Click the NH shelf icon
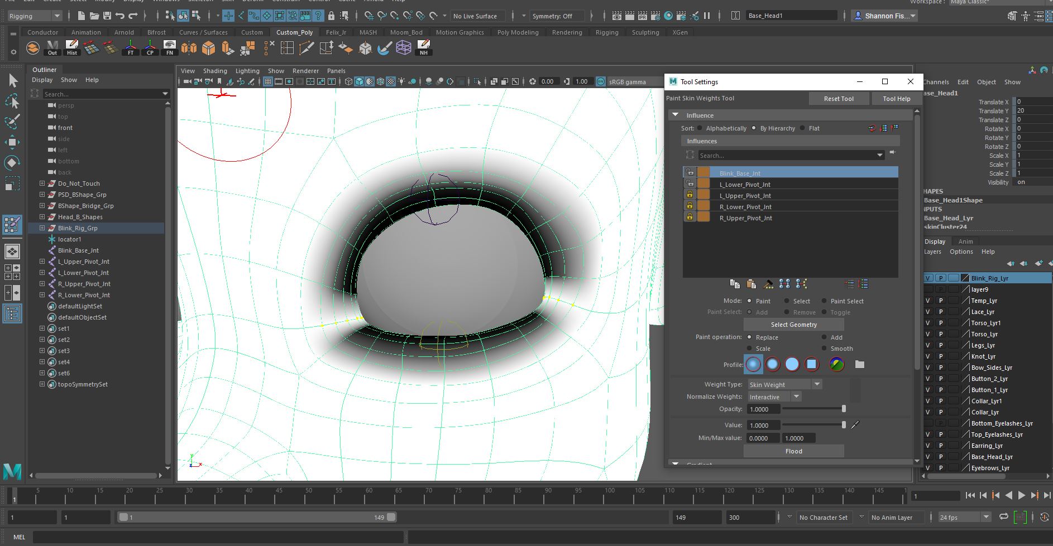This screenshot has width=1053, height=546. [424, 49]
